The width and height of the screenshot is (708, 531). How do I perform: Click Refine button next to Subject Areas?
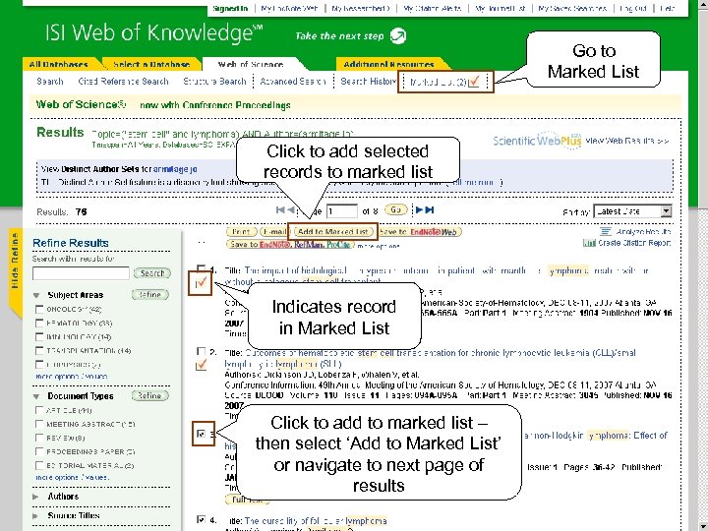click(149, 295)
